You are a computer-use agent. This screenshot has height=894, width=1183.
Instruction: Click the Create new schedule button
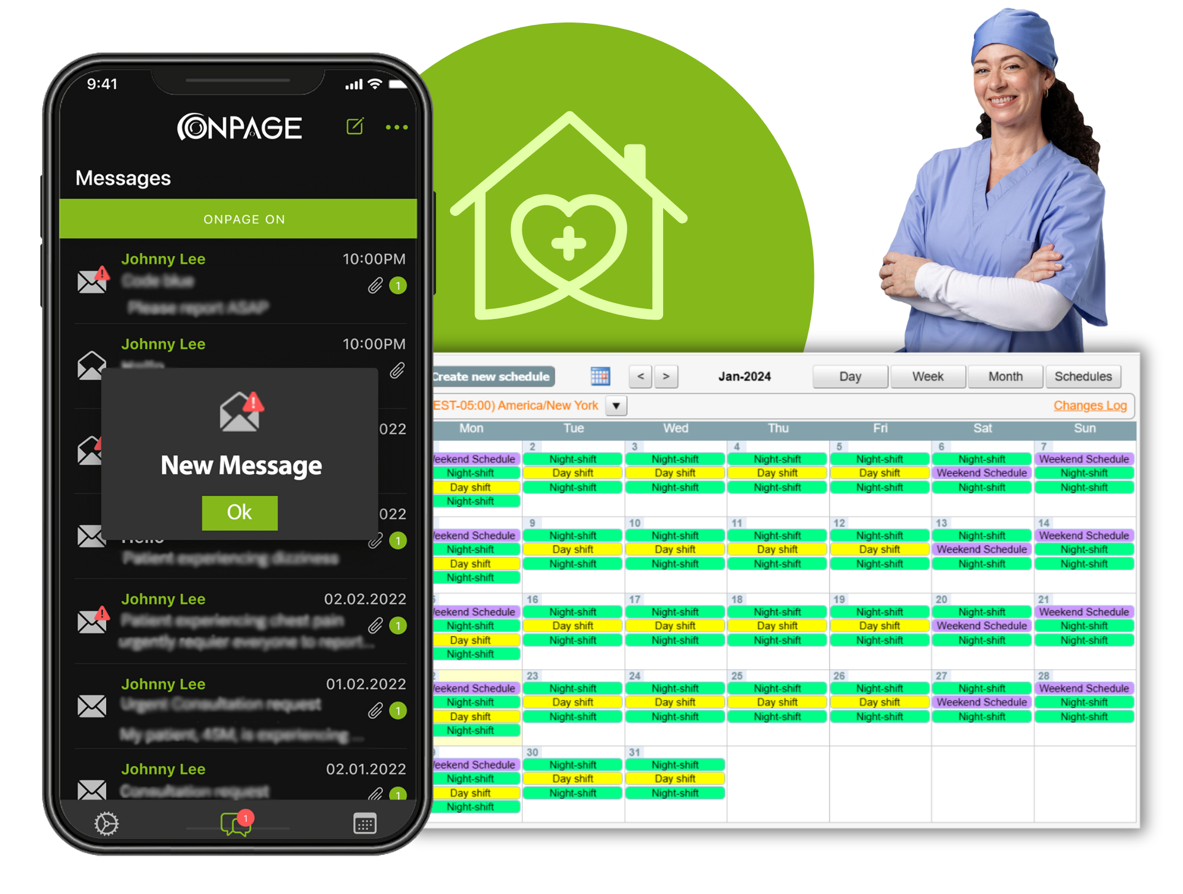pyautogui.click(x=491, y=376)
